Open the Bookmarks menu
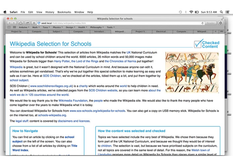Image resolution: width=233 pixels, height=166 pixels. pyautogui.click(x=64, y=12)
